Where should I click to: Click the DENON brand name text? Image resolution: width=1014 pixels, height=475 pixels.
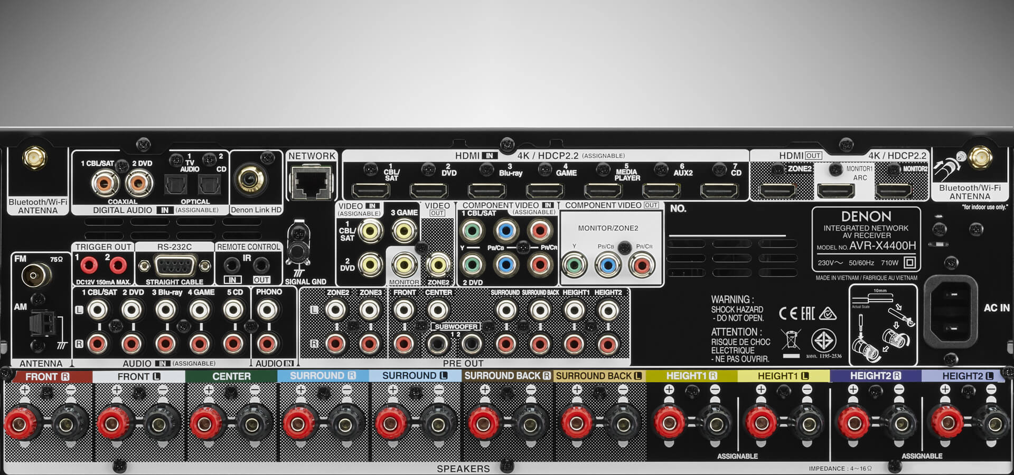pos(866,216)
